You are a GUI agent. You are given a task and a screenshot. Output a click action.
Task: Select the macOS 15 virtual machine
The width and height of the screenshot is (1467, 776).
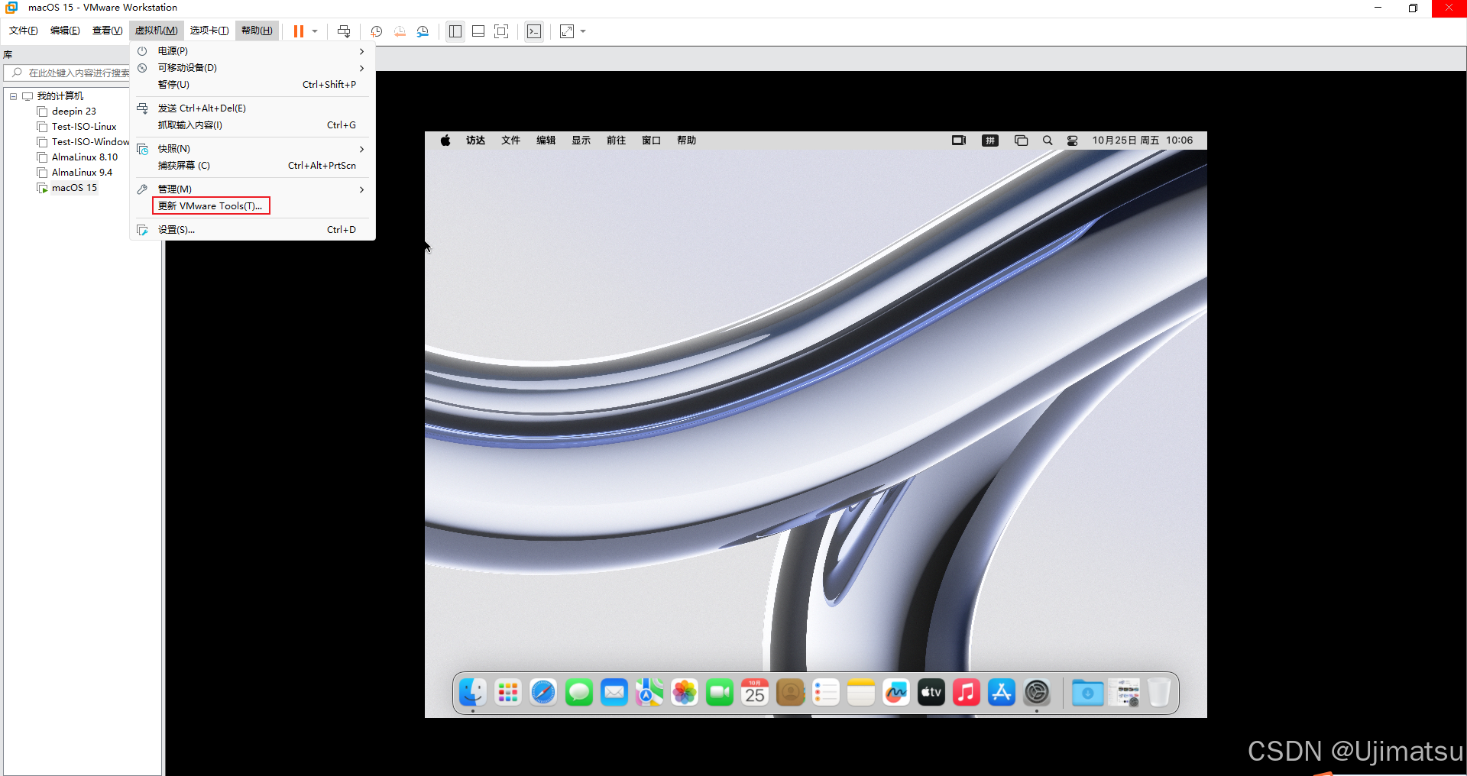coord(74,188)
